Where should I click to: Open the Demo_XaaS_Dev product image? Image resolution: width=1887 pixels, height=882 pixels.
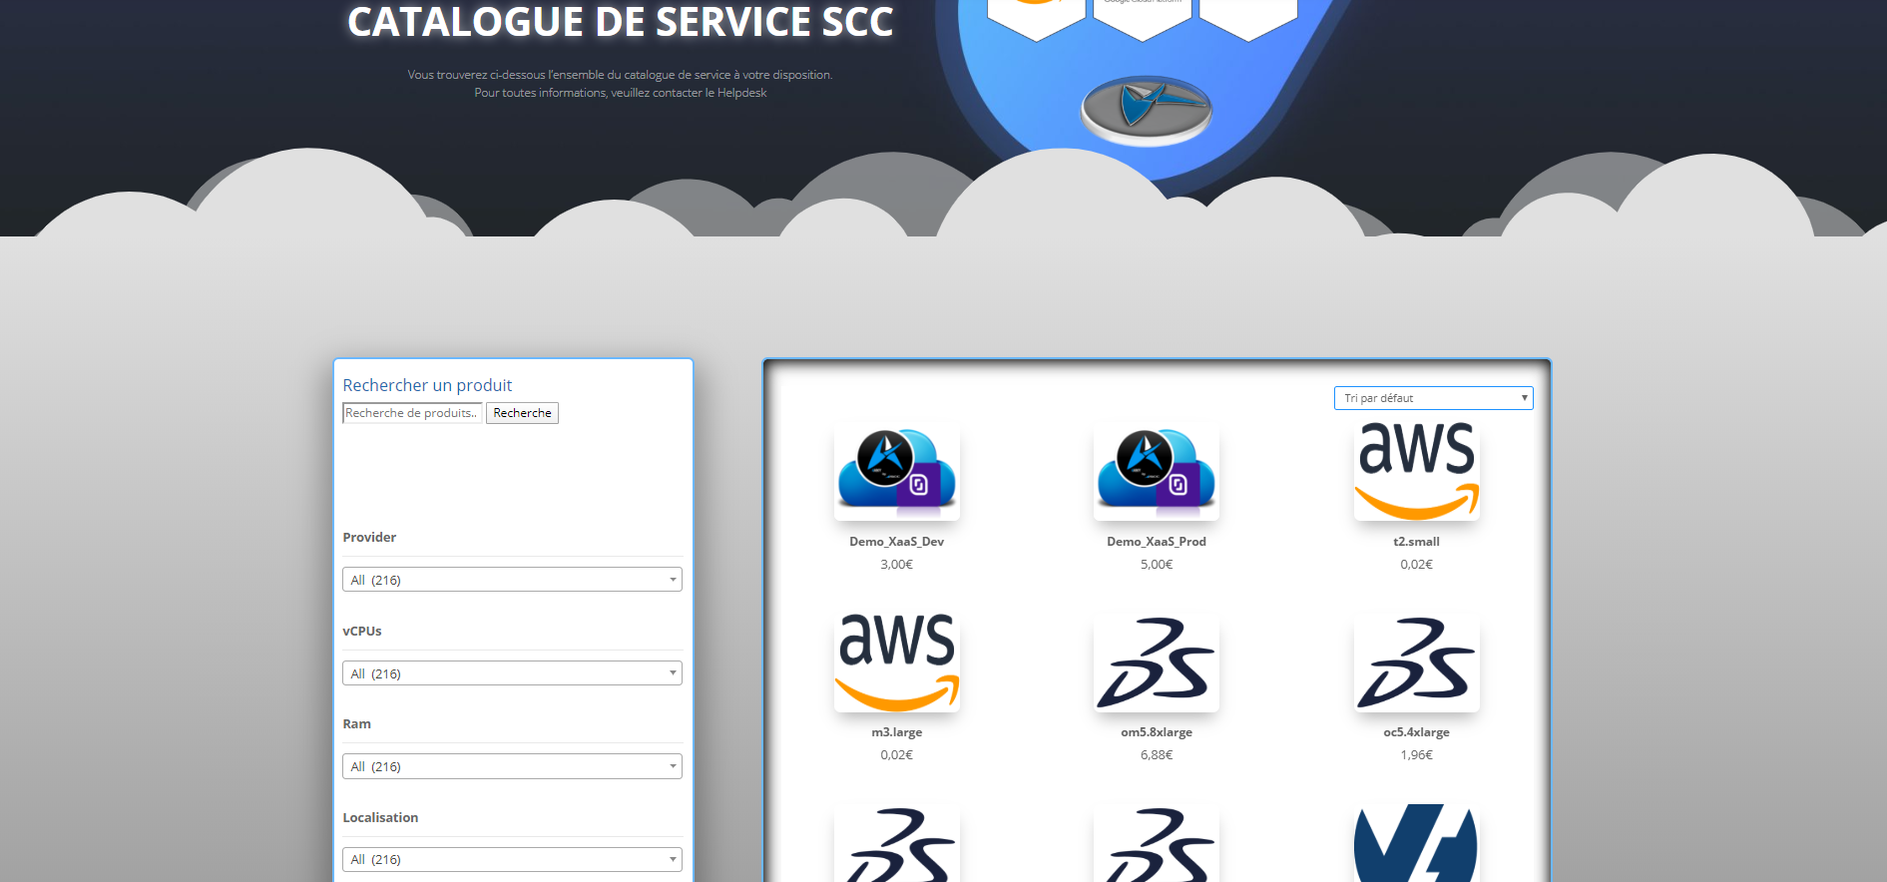(896, 470)
